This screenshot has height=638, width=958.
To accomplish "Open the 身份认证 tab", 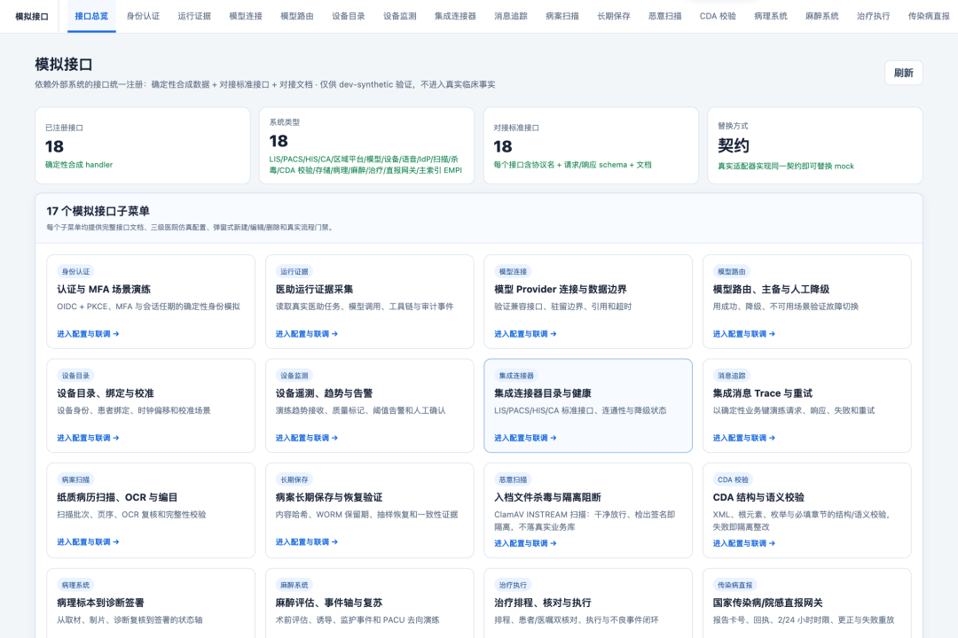I will pos(143,17).
